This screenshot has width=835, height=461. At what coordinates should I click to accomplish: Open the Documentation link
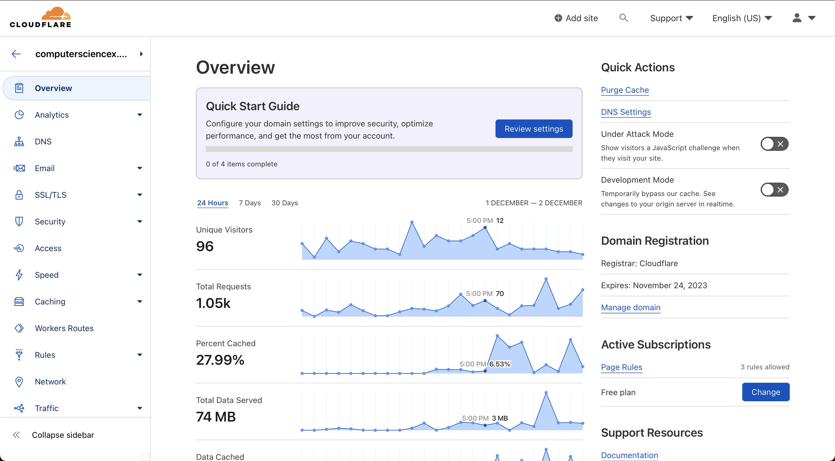[x=629, y=455]
